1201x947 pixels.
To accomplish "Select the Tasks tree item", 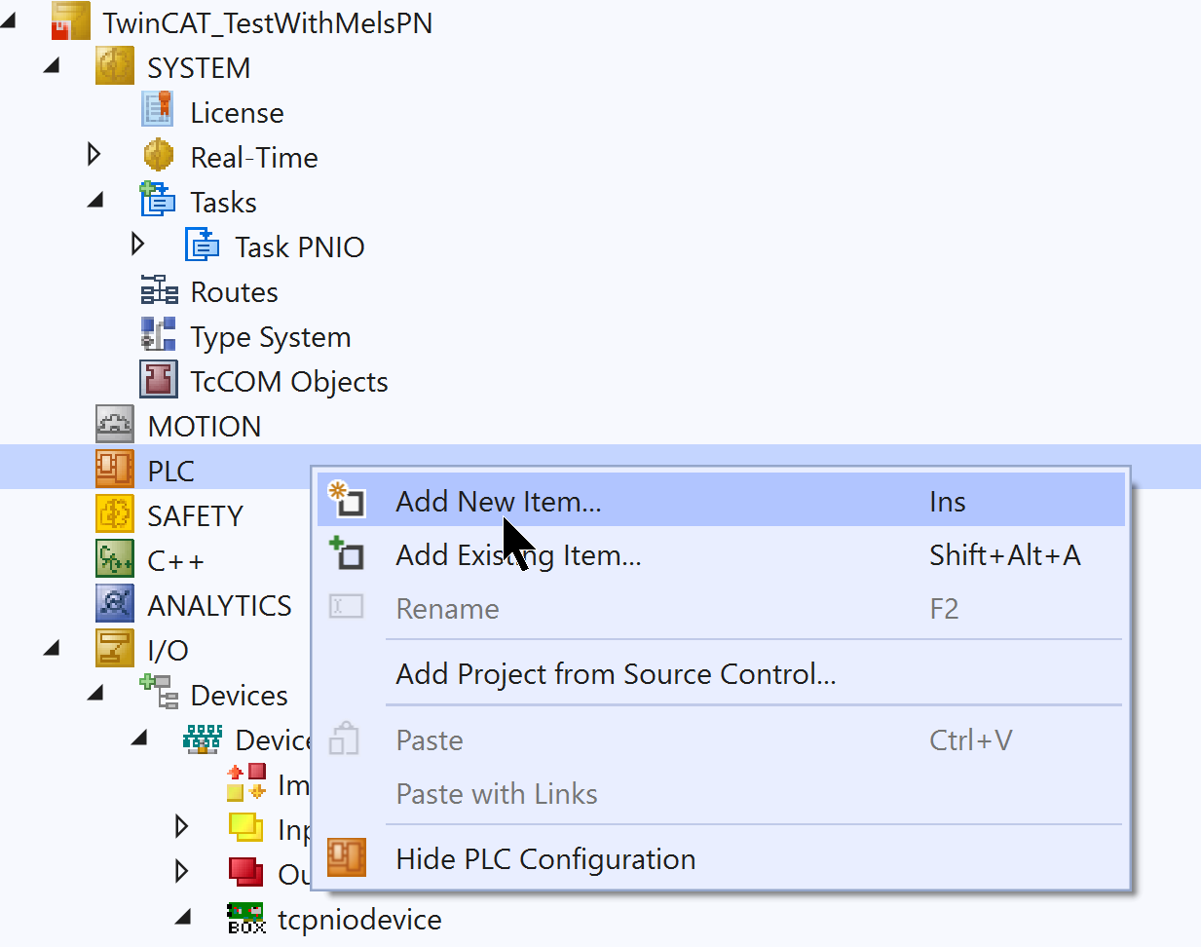I will point(223,202).
